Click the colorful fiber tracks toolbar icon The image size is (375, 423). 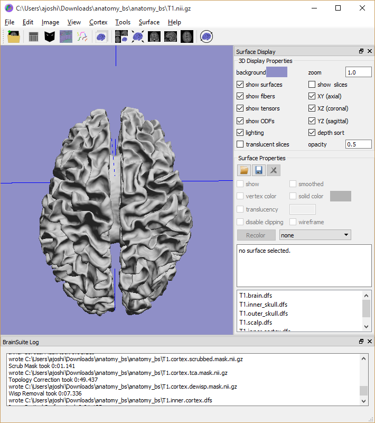tap(82, 36)
